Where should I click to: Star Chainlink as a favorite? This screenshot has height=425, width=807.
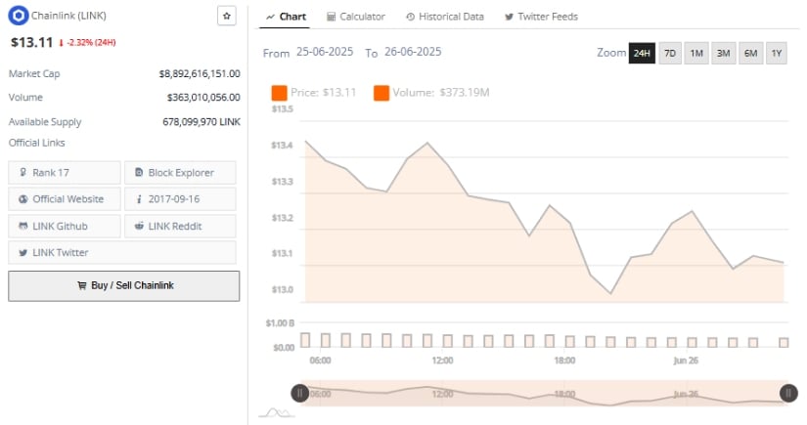227,16
